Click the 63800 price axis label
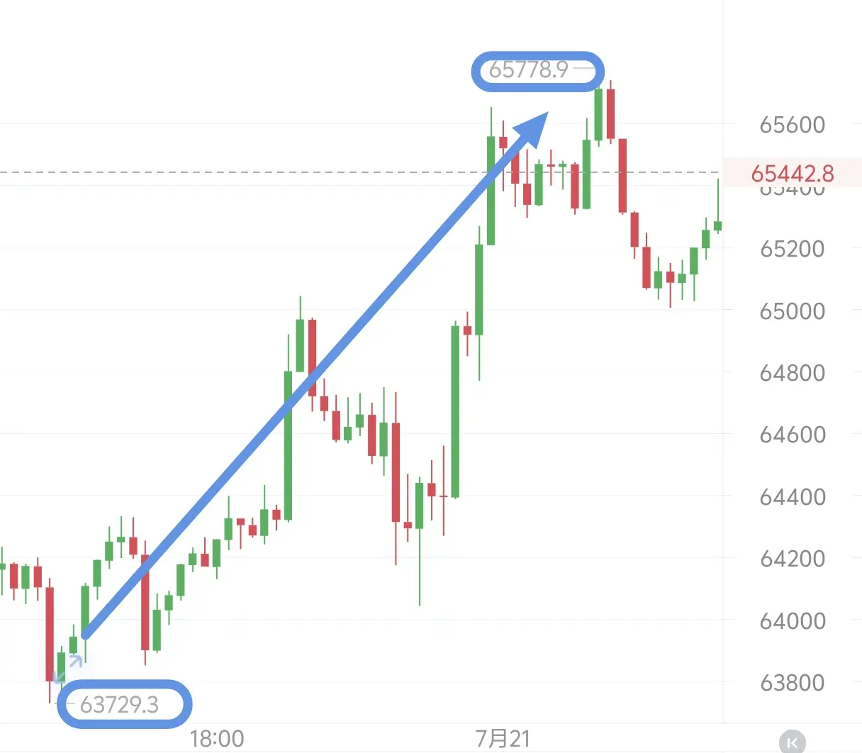 (x=792, y=682)
